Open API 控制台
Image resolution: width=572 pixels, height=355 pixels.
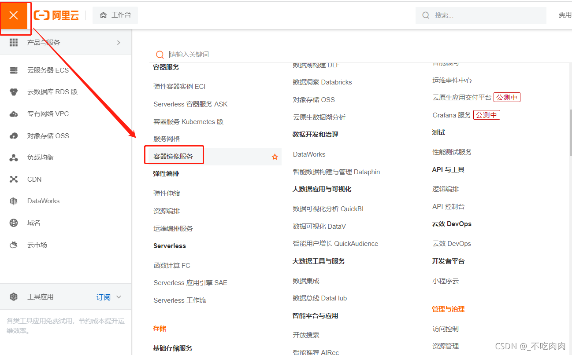click(449, 207)
